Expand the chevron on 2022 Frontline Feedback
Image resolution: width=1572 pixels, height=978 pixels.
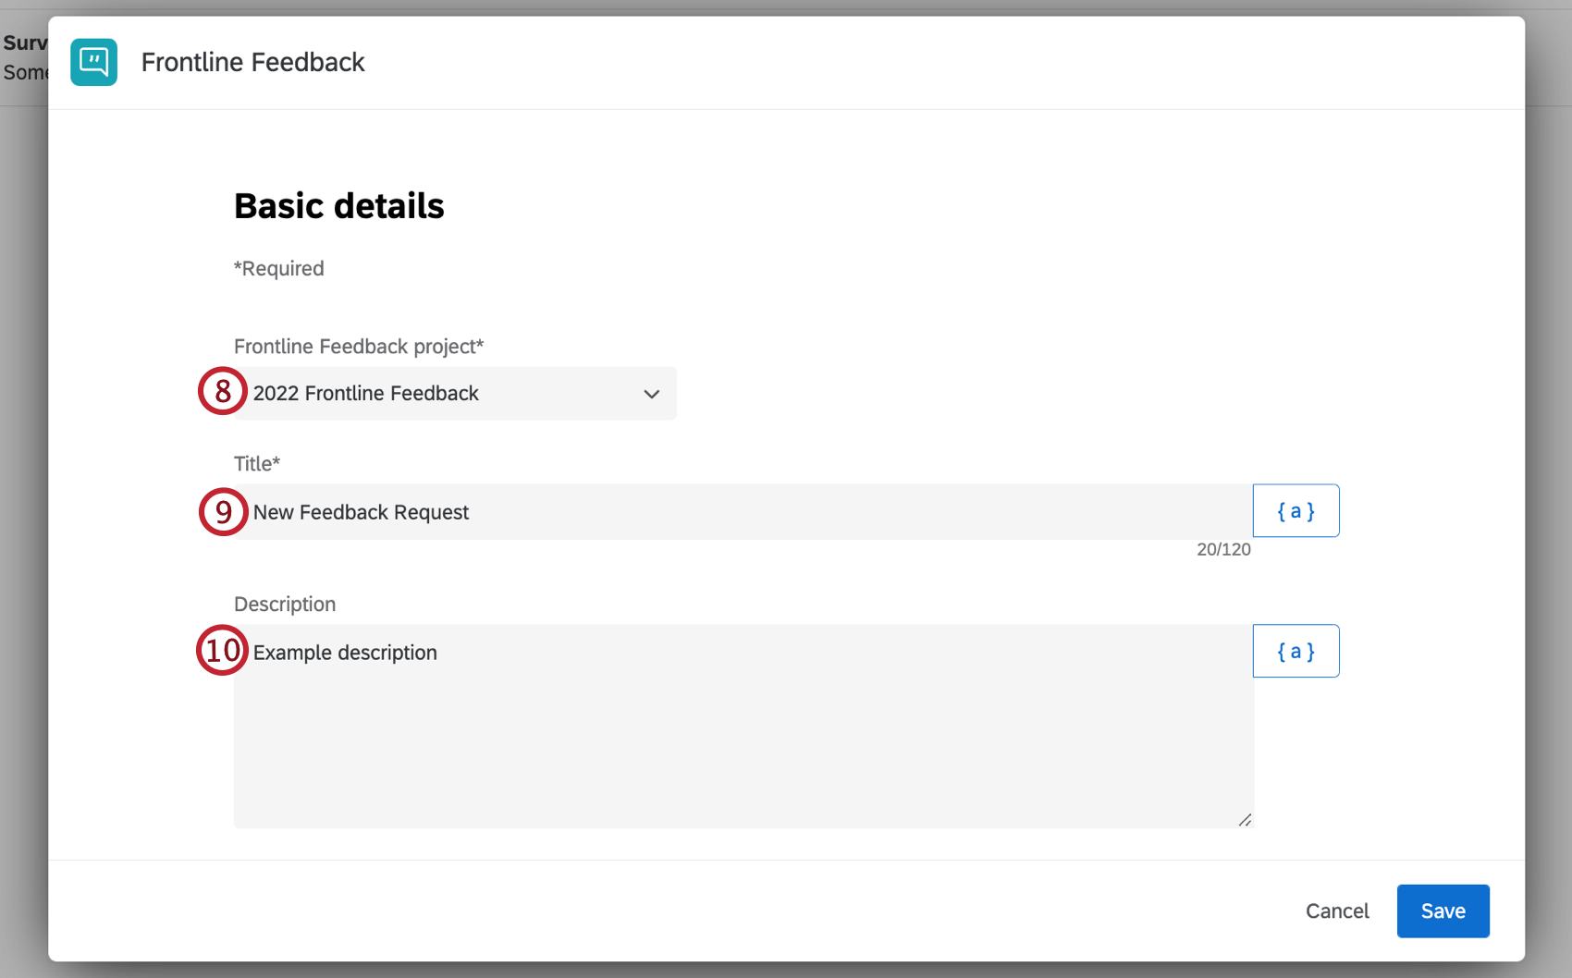pyautogui.click(x=651, y=394)
